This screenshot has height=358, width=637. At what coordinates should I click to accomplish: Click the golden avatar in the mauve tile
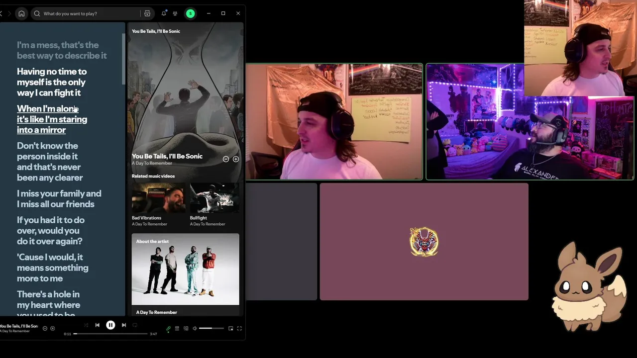424,242
